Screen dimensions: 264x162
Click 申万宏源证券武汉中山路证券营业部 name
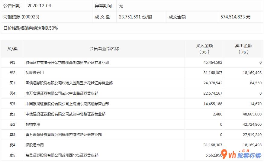62,93
